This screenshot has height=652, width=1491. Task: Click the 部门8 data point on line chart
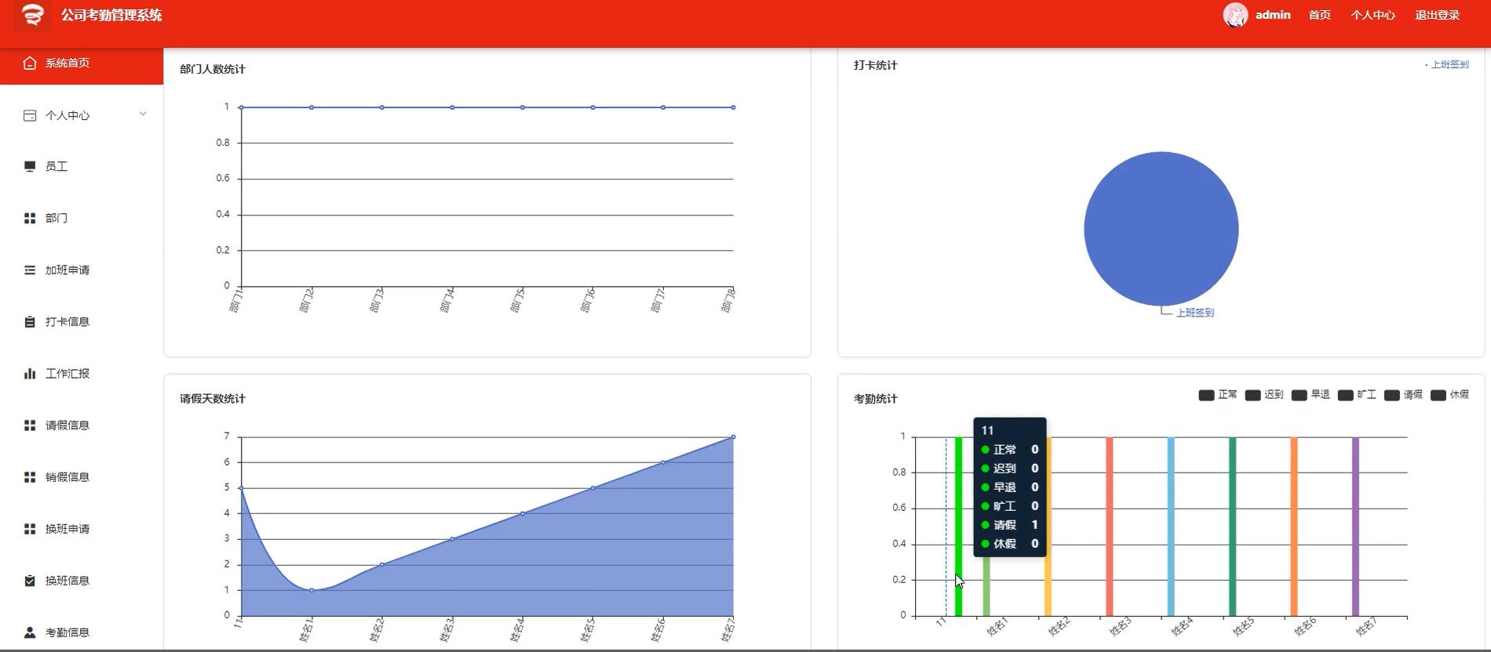733,107
